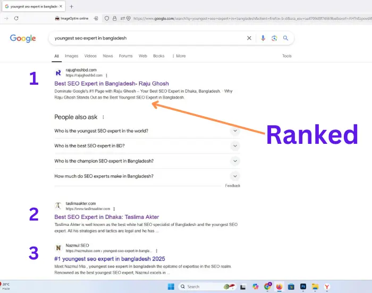Image resolution: width=372 pixels, height=293 pixels.
Task: Click the Feedback link
Action: (233, 186)
